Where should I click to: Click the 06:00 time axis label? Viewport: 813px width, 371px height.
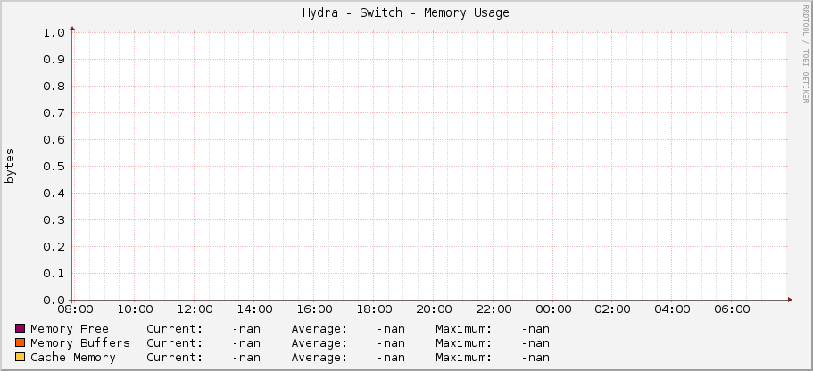click(x=732, y=309)
